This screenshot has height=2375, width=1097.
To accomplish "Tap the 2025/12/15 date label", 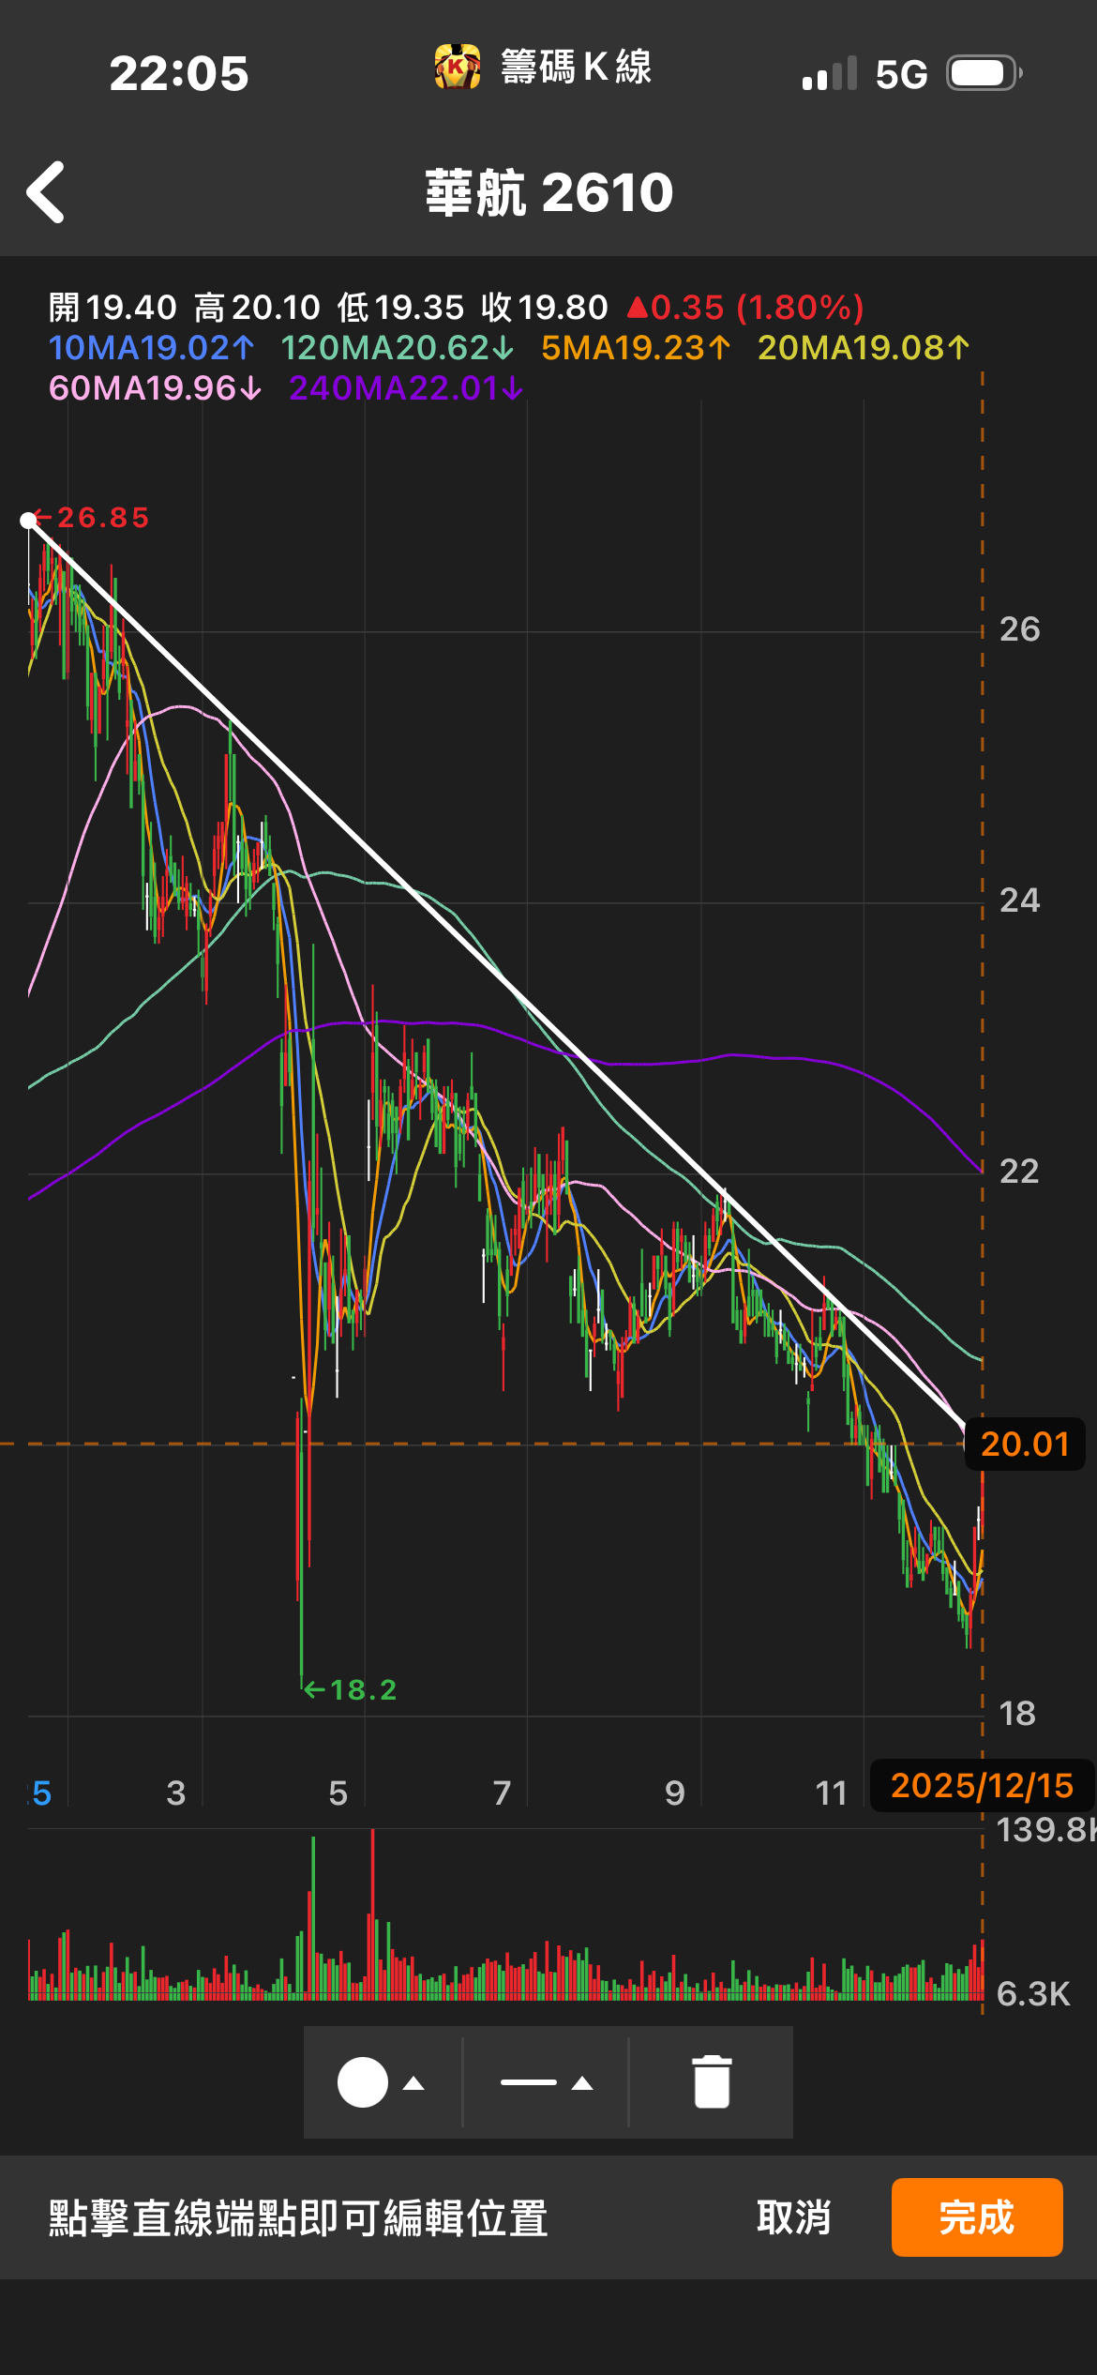I will pos(982,1786).
